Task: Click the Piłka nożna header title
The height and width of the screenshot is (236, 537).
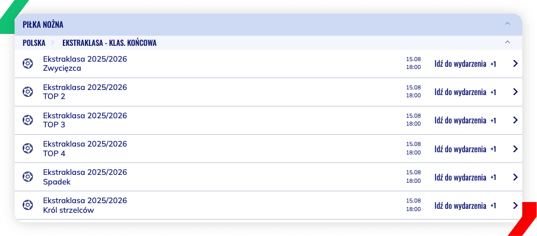Action: click(x=43, y=25)
